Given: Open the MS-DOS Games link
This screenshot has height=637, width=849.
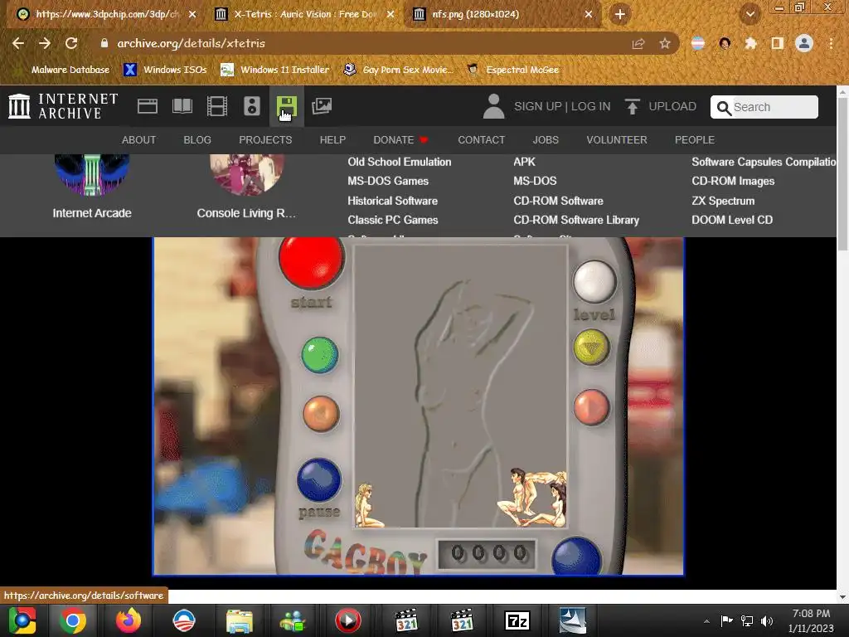Looking at the screenshot, I should (x=388, y=181).
